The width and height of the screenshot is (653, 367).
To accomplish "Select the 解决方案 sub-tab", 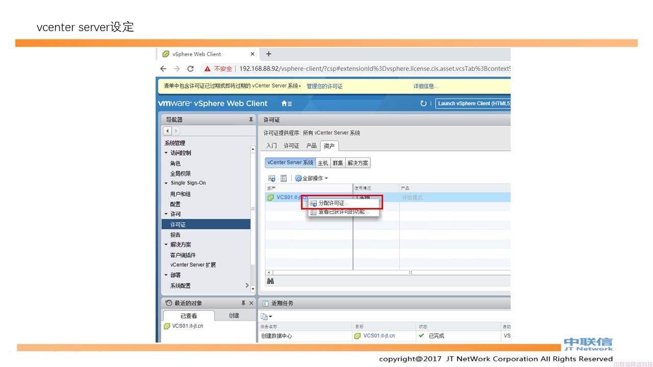I will (x=358, y=163).
